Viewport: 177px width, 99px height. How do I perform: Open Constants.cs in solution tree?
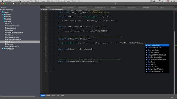tap(11, 28)
